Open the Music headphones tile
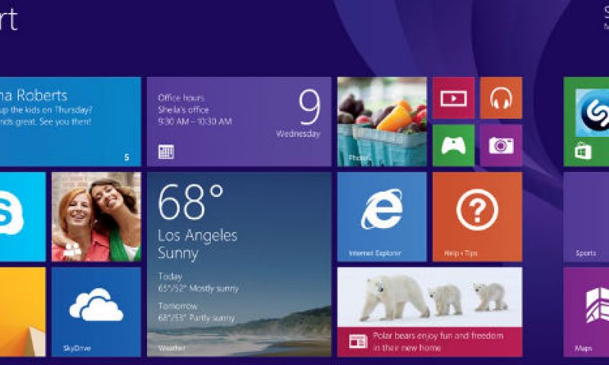 tap(501, 98)
